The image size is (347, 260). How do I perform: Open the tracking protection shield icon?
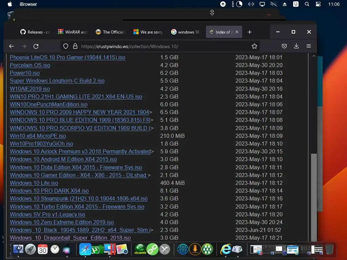pos(66,46)
